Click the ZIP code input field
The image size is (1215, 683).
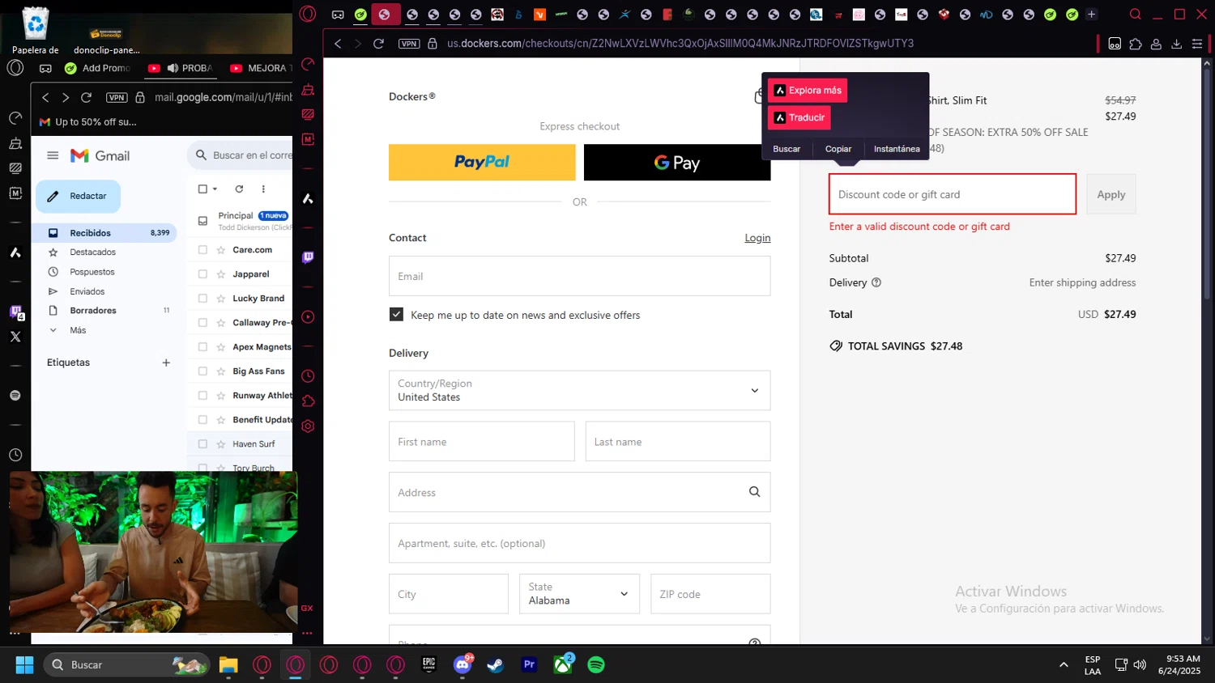point(710,594)
